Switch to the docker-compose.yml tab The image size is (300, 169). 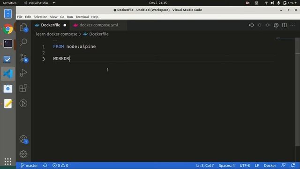click(x=98, y=25)
